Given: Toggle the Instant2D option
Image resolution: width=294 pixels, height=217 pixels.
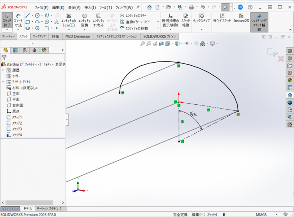Looking at the screenshot, I should [x=241, y=18].
